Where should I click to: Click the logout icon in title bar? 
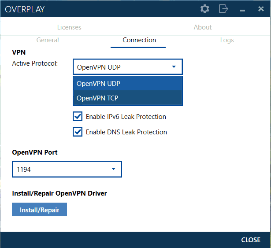[223, 9]
